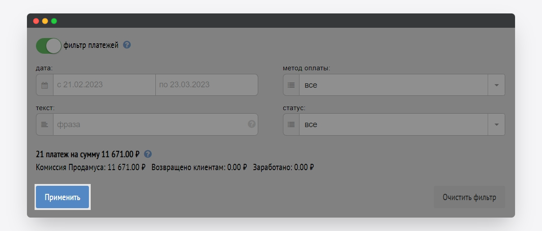This screenshot has width=542, height=231.
Task: Close window with red button
Action: point(36,21)
